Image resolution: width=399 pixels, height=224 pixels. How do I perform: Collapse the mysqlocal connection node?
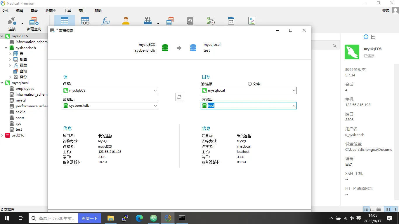coord(2,83)
